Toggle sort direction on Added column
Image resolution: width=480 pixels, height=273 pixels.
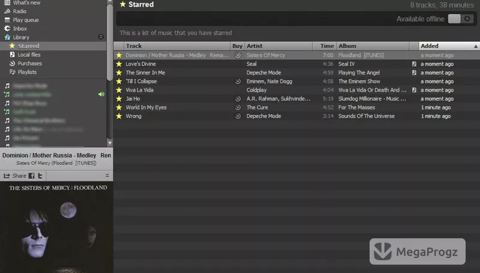tap(449, 46)
